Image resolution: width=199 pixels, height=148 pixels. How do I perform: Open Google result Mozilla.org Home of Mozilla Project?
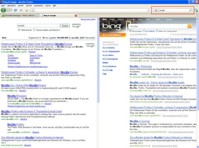24,85
